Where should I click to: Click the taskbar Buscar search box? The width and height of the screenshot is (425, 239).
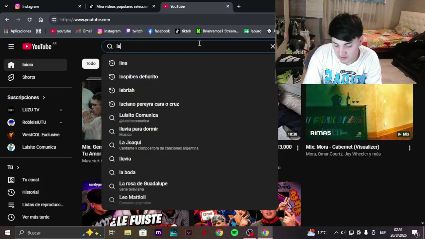point(60,233)
